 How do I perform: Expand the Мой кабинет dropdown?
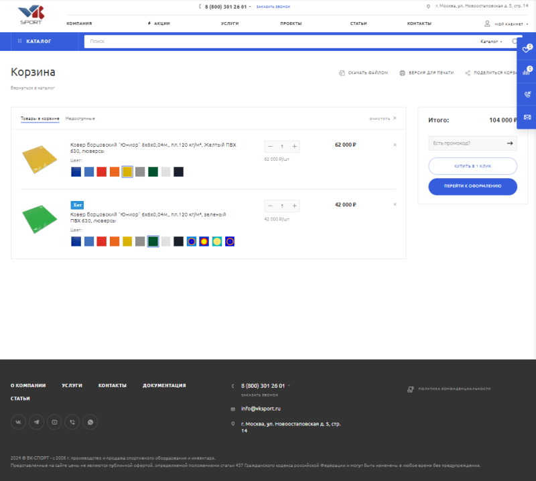pyautogui.click(x=508, y=23)
